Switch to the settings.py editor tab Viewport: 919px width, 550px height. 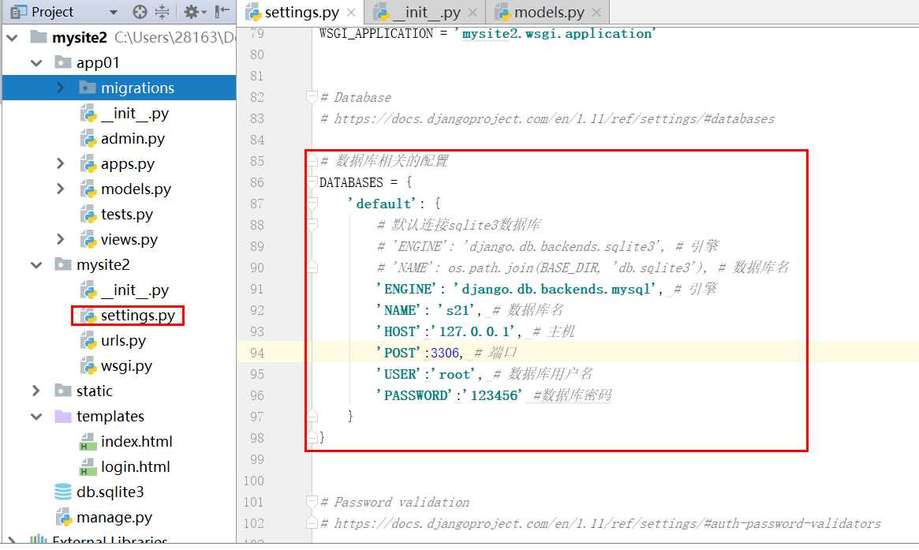click(x=301, y=13)
